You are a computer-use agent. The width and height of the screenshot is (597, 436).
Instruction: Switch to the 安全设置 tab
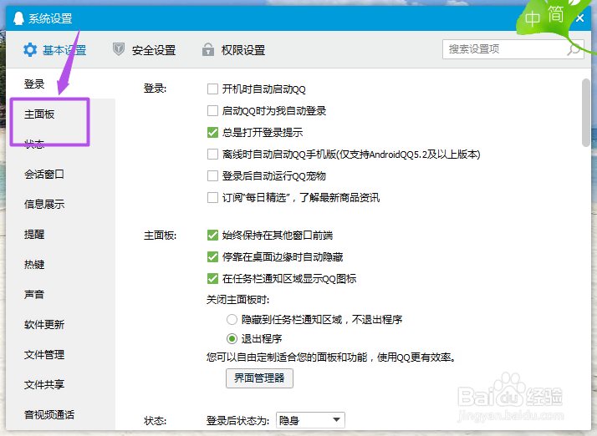point(145,50)
